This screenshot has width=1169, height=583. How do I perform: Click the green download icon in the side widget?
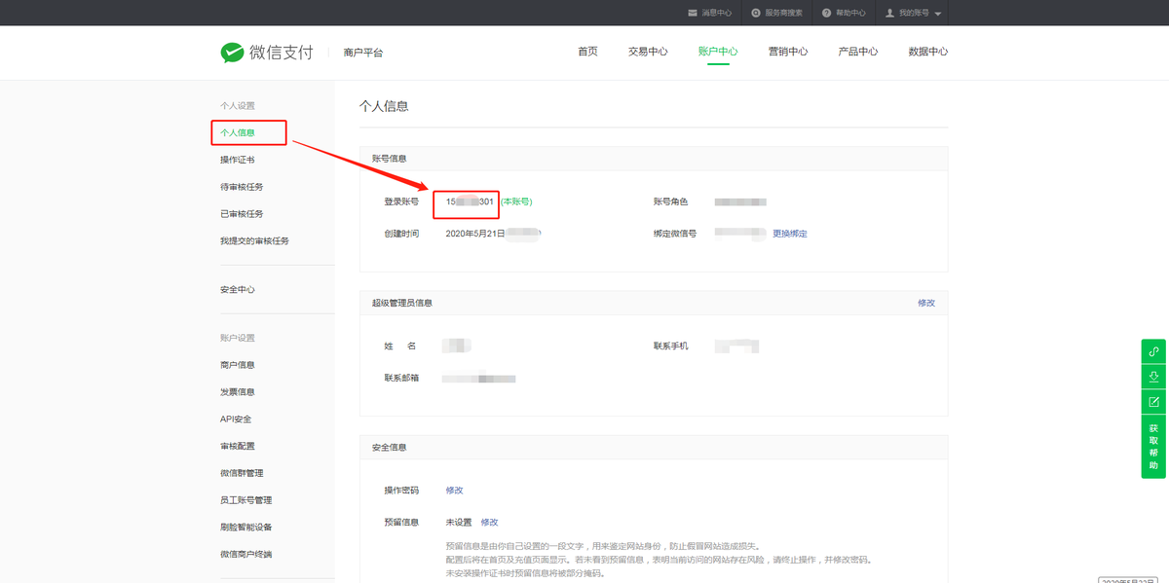coord(1153,377)
